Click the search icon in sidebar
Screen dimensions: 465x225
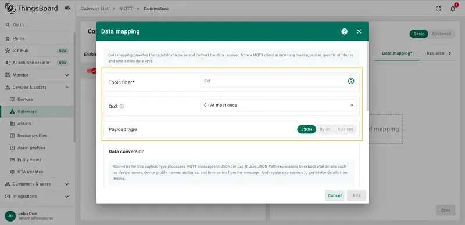(8, 25)
